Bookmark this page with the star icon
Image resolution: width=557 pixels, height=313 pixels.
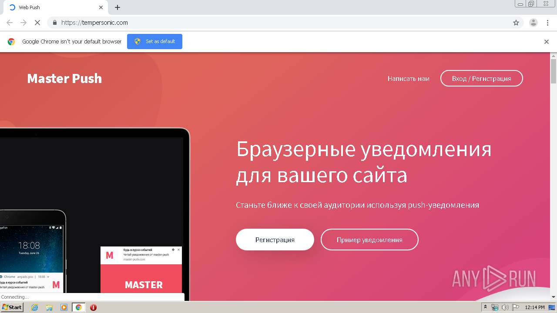516,23
